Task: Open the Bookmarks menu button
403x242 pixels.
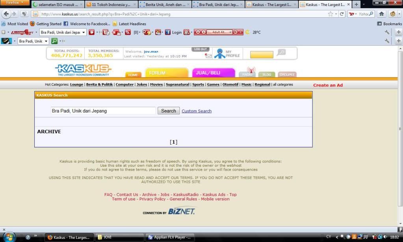Action: 389,24
